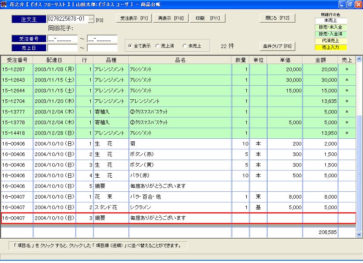Click the 2003/11/03 (月) delivery date cell
363x263 pixels.
click(x=54, y=69)
